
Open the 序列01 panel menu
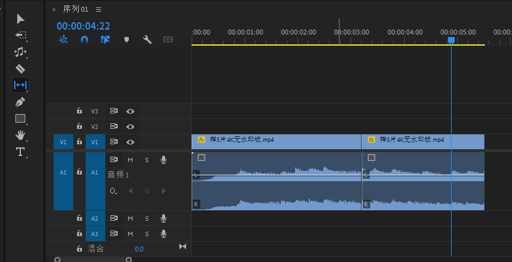99,9
